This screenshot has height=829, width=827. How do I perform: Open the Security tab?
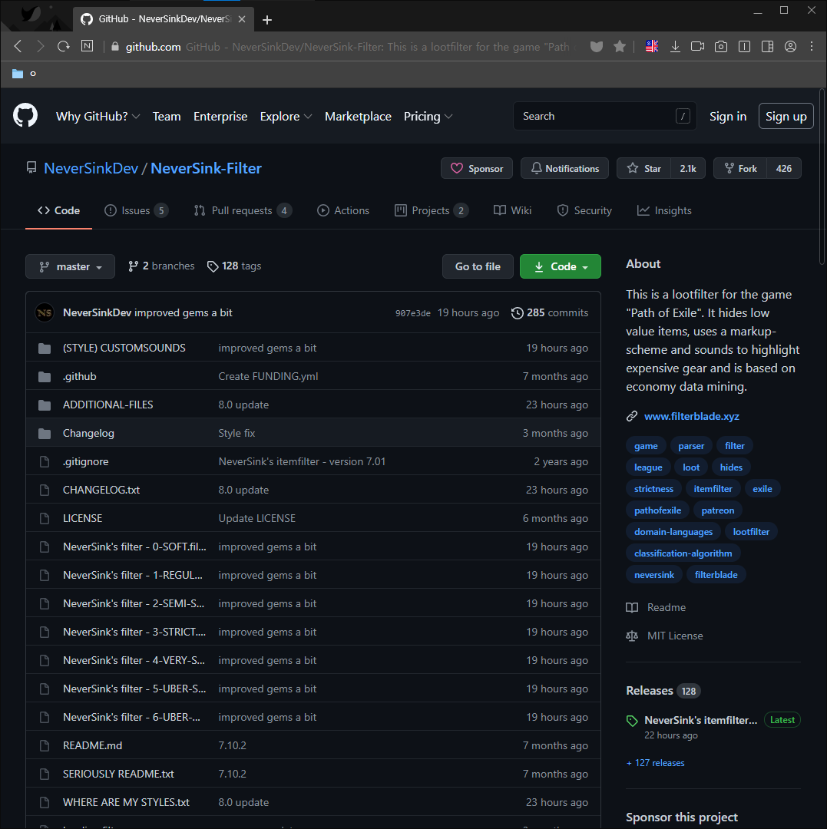click(x=584, y=210)
